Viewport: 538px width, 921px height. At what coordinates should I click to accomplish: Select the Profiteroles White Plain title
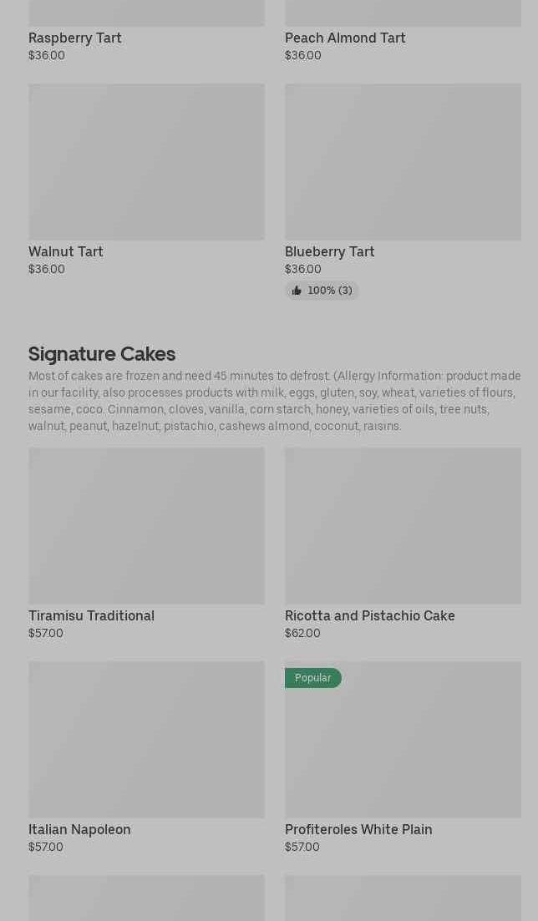(358, 829)
